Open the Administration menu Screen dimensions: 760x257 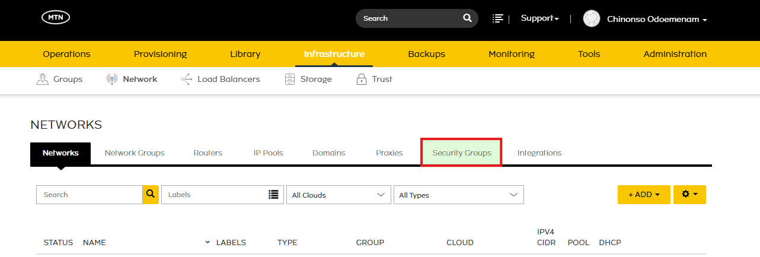pos(675,54)
